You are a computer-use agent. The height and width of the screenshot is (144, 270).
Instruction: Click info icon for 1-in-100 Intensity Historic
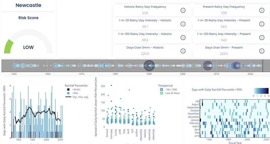coord(183,37)
